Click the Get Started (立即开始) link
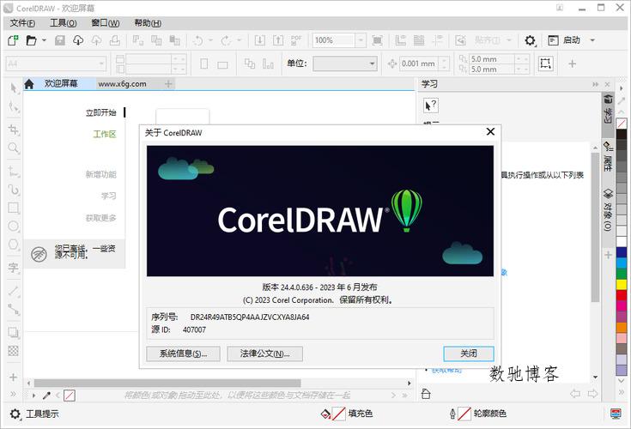This screenshot has height=429, width=631. [x=101, y=112]
